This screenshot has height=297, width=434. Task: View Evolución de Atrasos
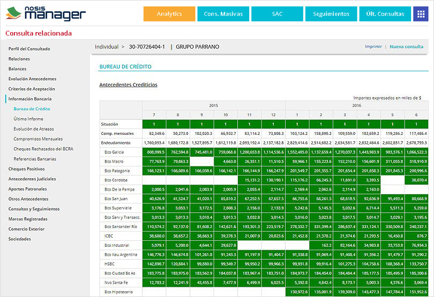[x=34, y=129]
